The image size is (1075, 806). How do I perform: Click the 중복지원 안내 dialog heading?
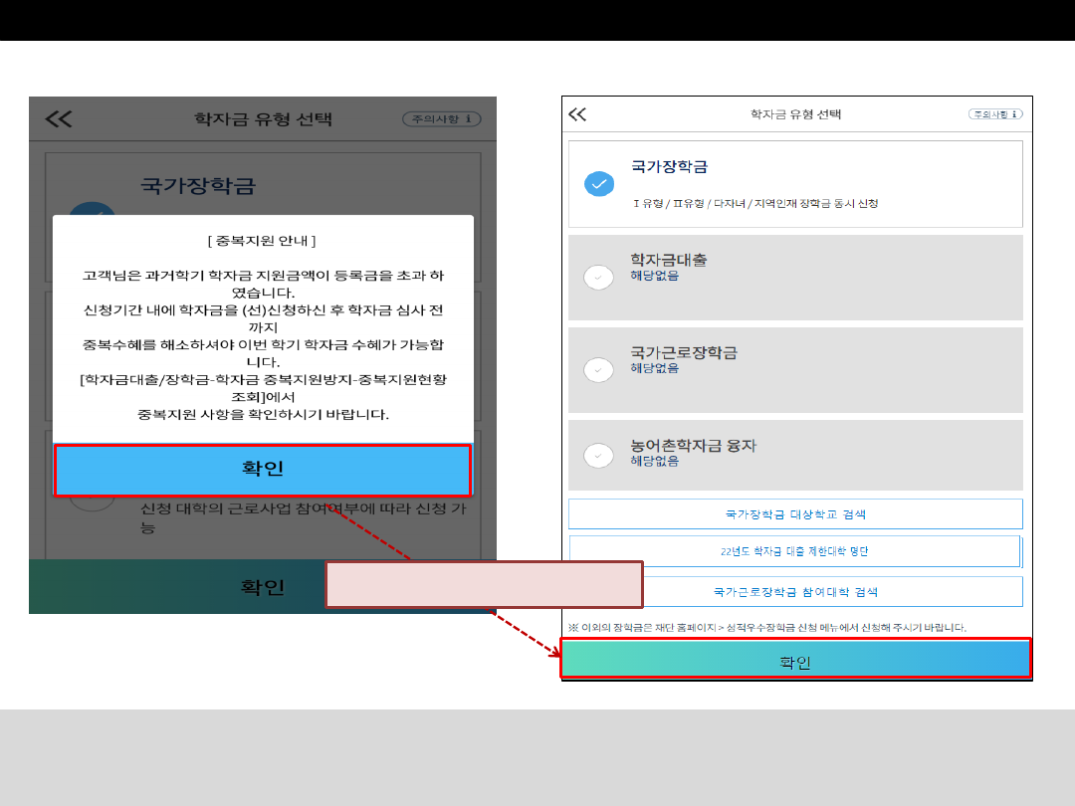click(263, 241)
